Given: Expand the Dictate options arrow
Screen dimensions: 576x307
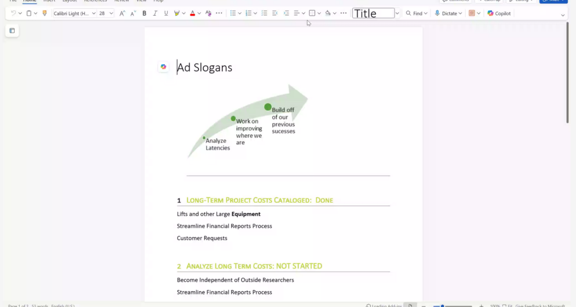Looking at the screenshot, I should coord(460,13).
